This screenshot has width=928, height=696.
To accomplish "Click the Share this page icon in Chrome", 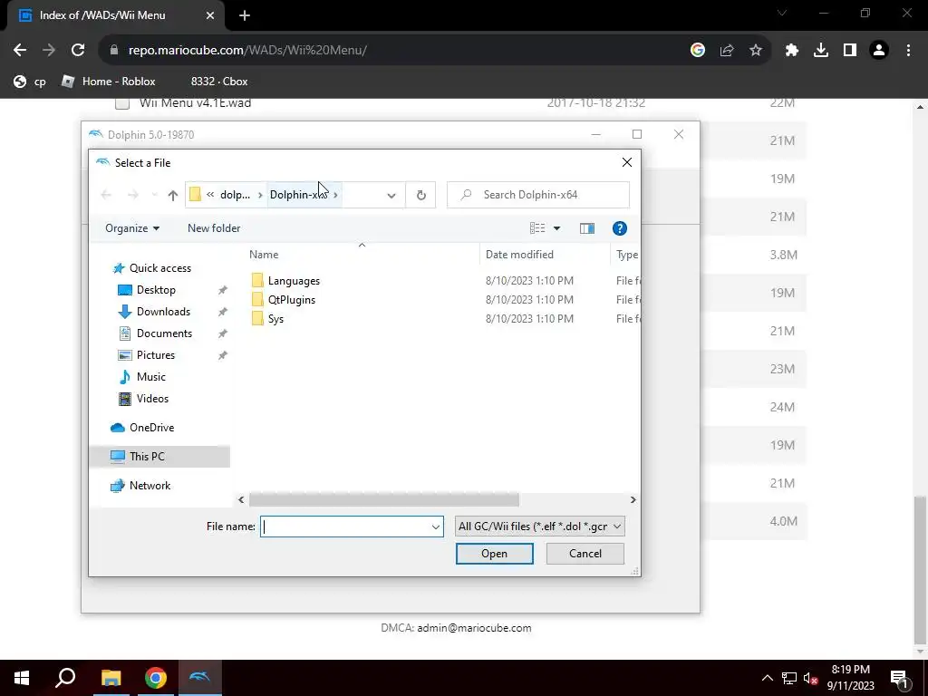I will 727,51.
